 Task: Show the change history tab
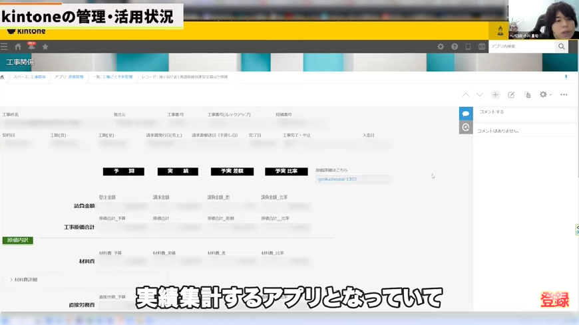tap(466, 127)
